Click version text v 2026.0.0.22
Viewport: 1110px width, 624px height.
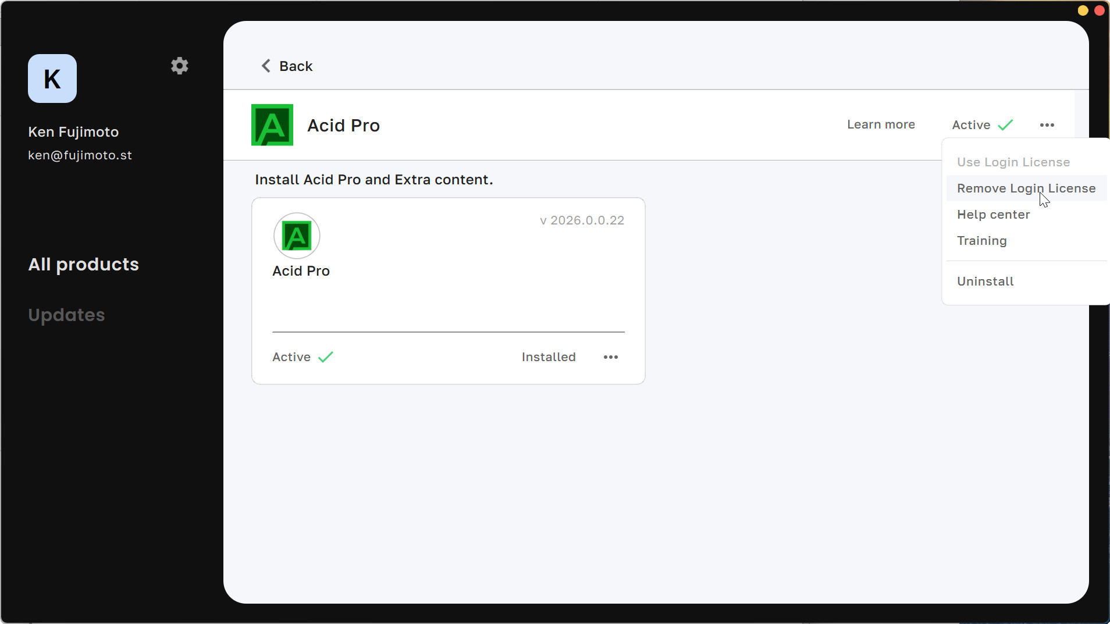click(582, 220)
